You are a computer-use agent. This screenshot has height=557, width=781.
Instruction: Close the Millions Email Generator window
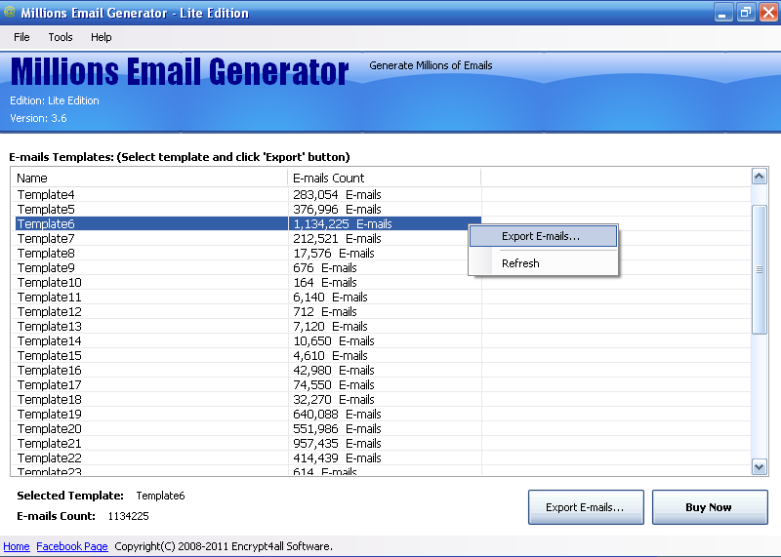point(768,12)
